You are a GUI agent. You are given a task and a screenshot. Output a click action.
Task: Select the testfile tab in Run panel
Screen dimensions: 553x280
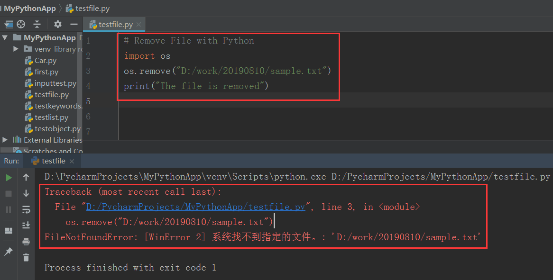pyautogui.click(x=53, y=161)
